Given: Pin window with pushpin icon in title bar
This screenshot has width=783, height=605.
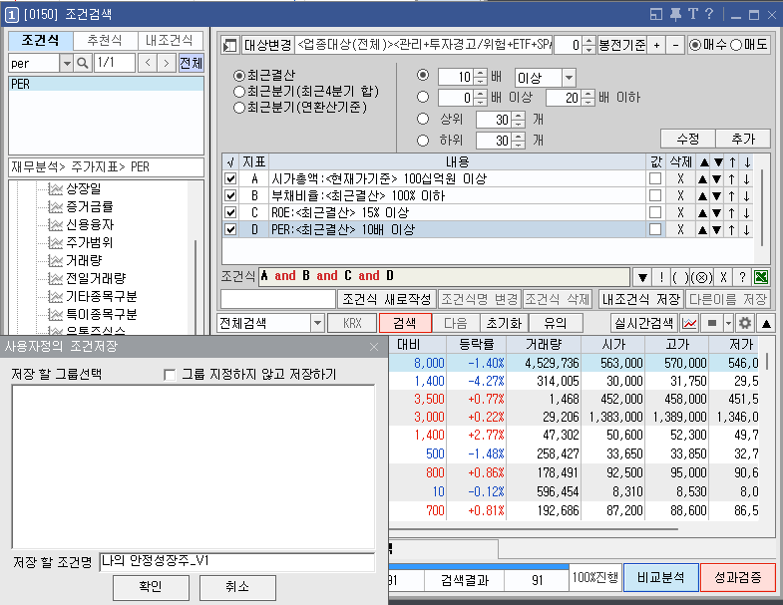Looking at the screenshot, I should (675, 15).
